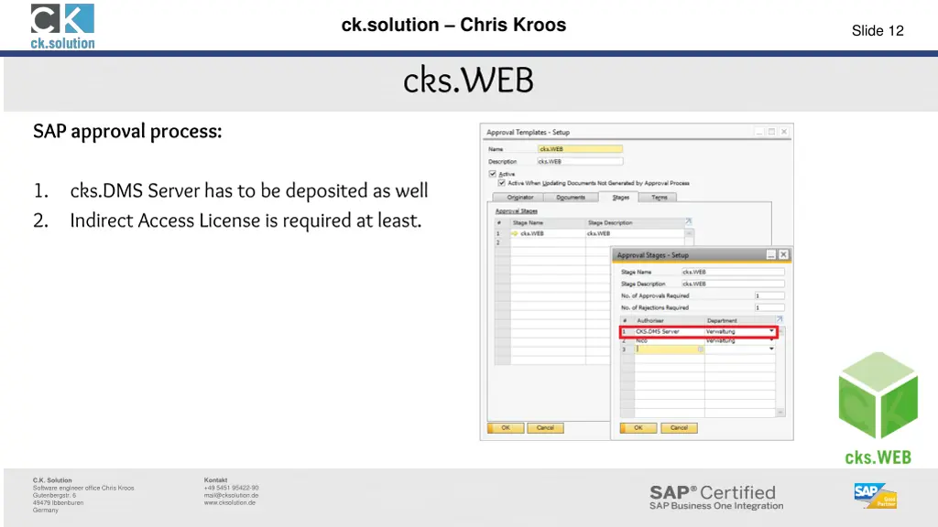Screen dimensions: 938x527
Task: Click the Authoriser column header
Action: pos(670,321)
